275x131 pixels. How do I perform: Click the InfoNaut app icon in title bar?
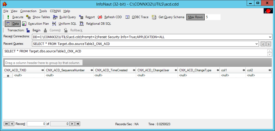[5, 4]
